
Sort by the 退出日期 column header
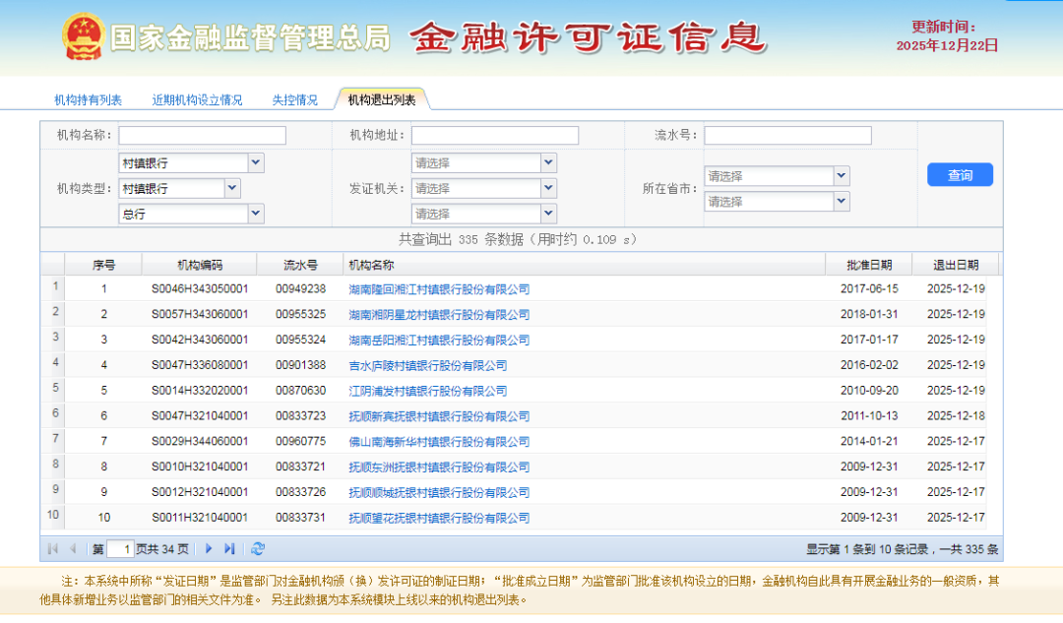point(955,265)
